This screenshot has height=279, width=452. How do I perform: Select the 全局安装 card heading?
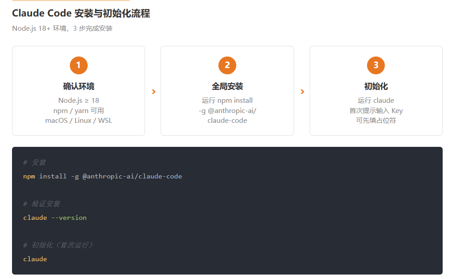coord(227,86)
